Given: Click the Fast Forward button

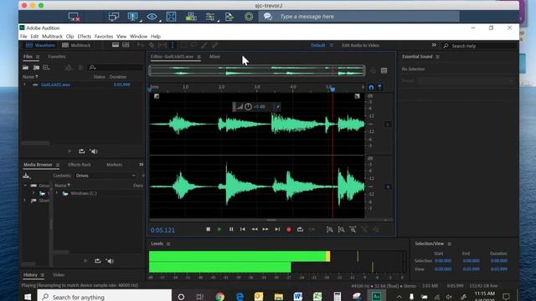Looking at the screenshot, I should tap(265, 229).
